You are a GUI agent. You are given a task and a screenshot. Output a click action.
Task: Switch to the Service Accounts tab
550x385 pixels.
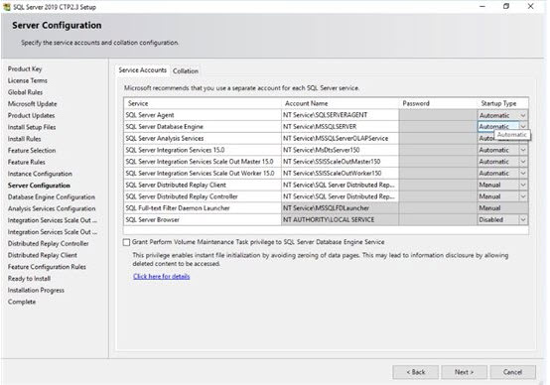click(x=142, y=70)
